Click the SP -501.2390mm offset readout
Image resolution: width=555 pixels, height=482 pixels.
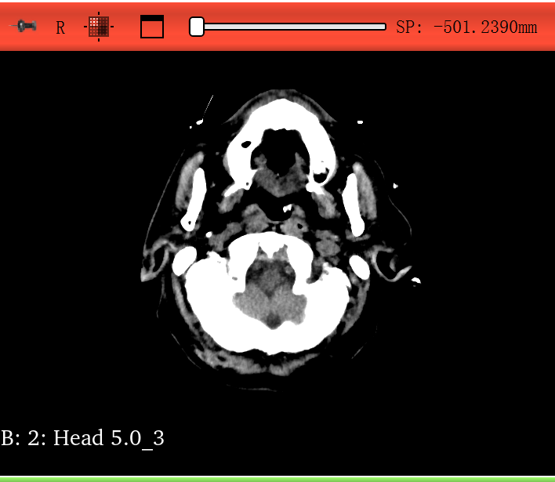(466, 27)
